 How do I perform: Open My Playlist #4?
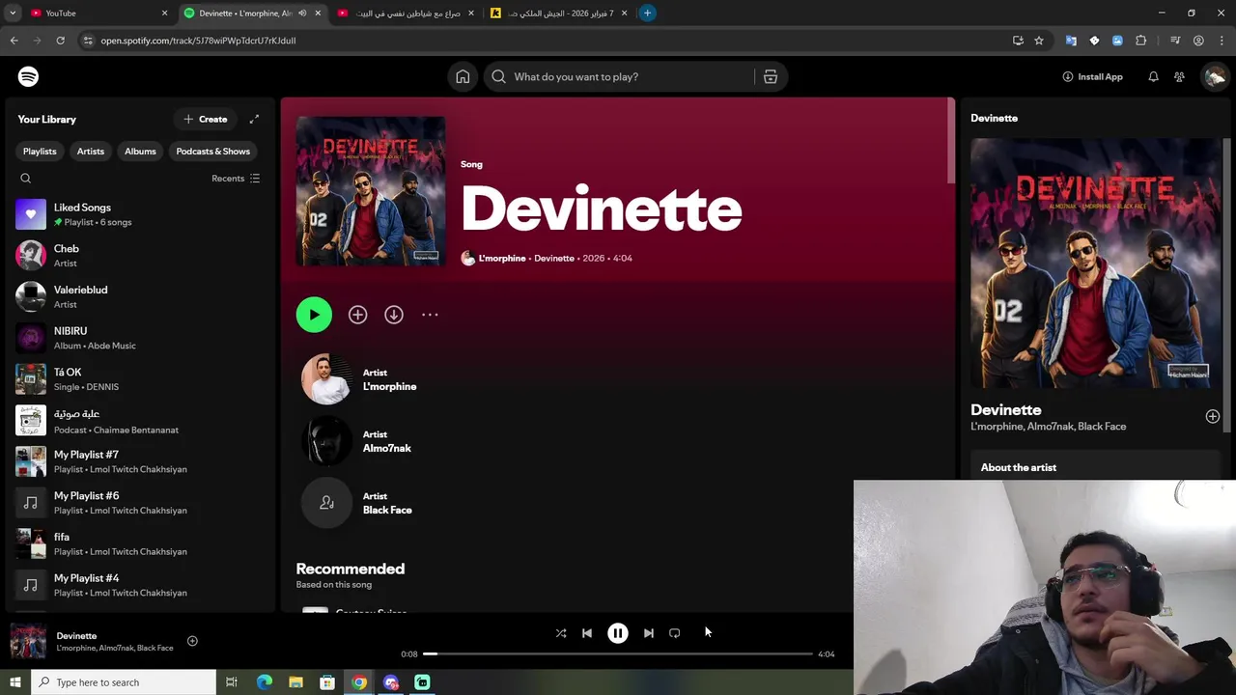point(139,585)
